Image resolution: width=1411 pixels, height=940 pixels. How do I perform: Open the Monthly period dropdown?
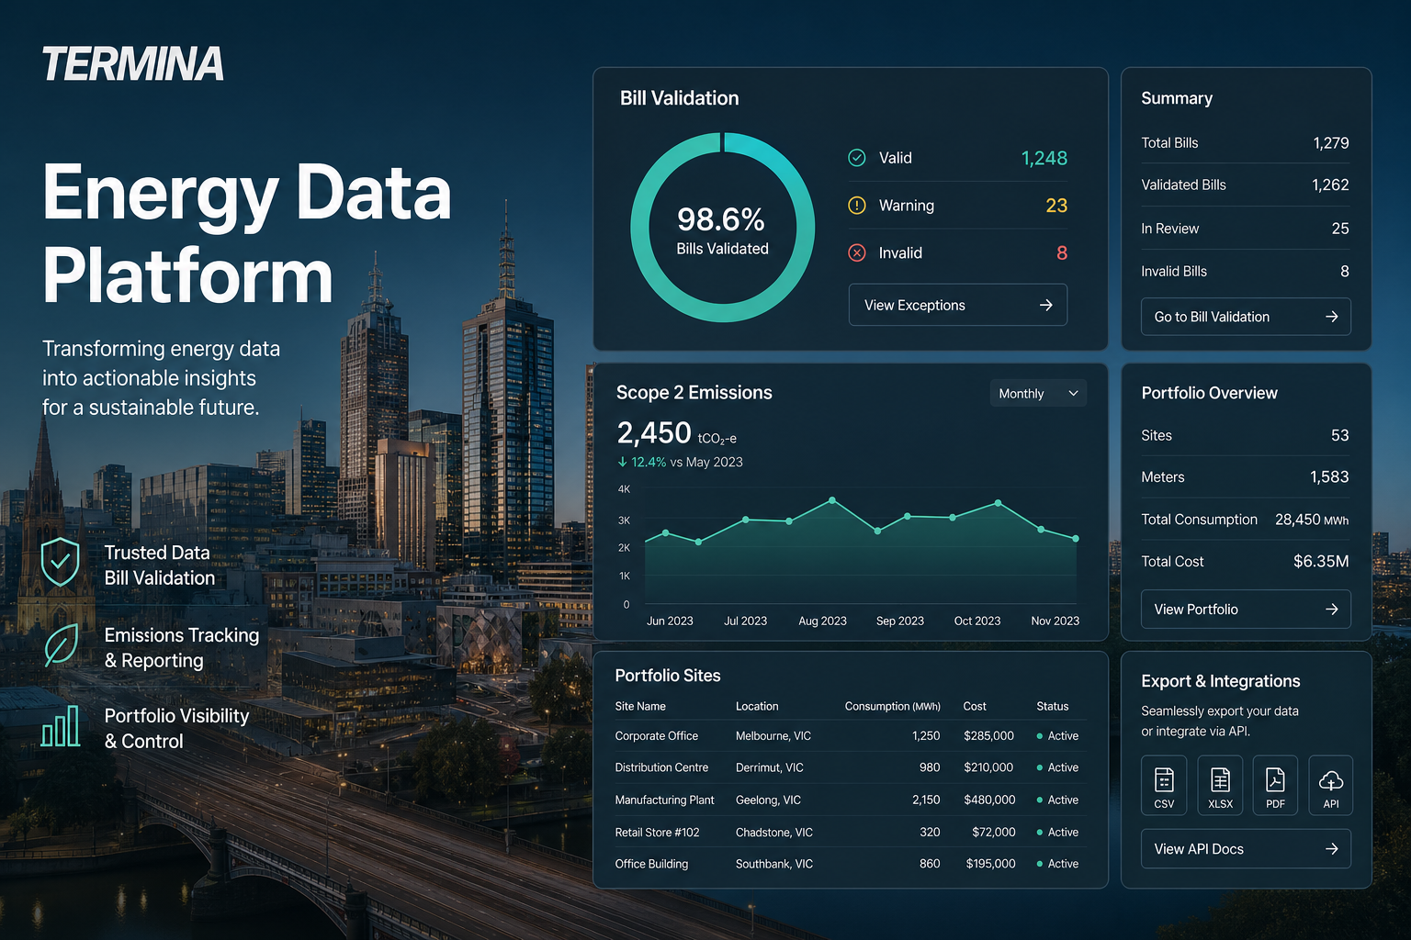[1038, 393]
